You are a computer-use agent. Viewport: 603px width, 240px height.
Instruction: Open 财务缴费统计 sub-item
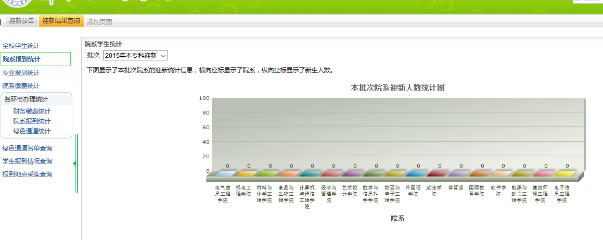[x=32, y=111]
